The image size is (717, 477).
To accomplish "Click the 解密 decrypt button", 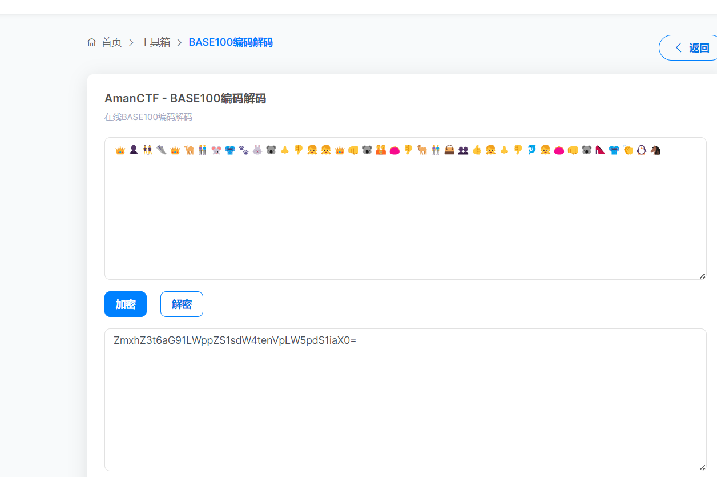I will (x=182, y=304).
